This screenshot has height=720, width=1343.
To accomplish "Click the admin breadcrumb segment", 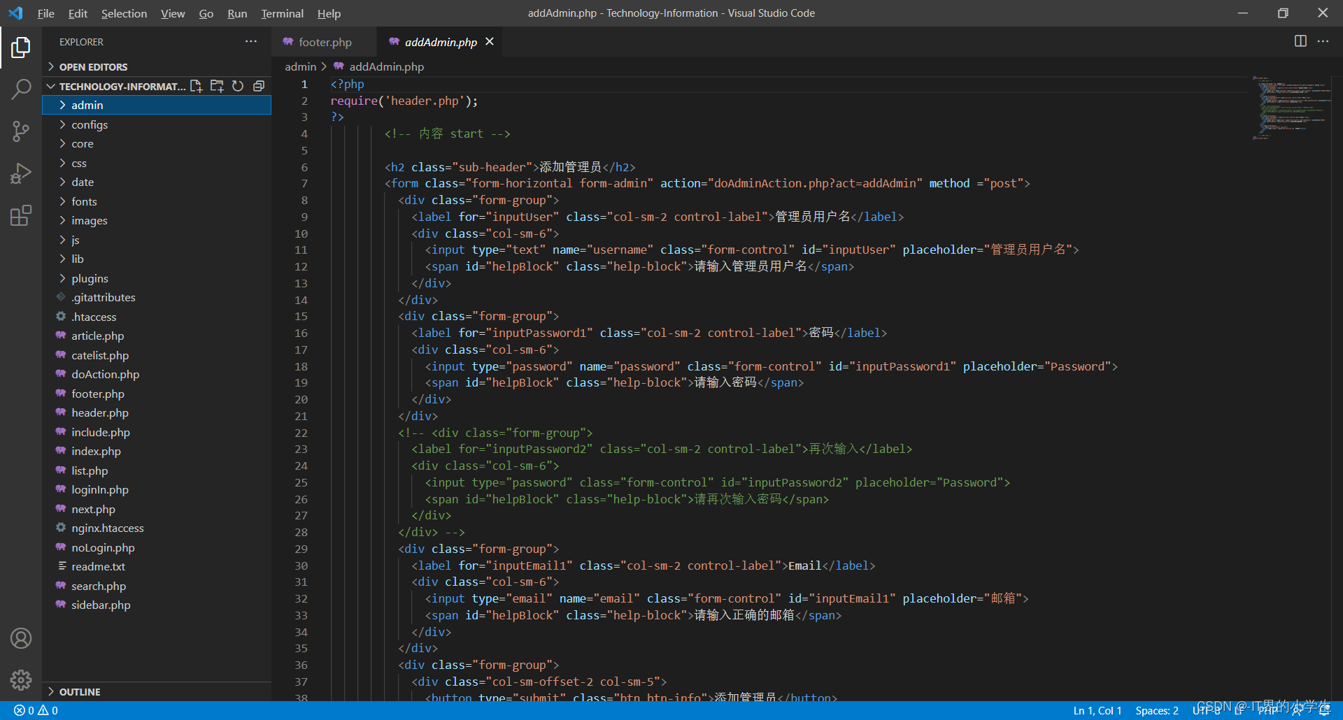I will coord(301,66).
